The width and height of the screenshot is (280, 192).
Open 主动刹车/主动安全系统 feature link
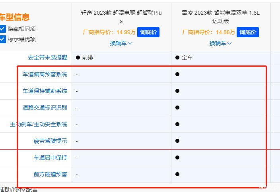pyautogui.click(x=39, y=124)
